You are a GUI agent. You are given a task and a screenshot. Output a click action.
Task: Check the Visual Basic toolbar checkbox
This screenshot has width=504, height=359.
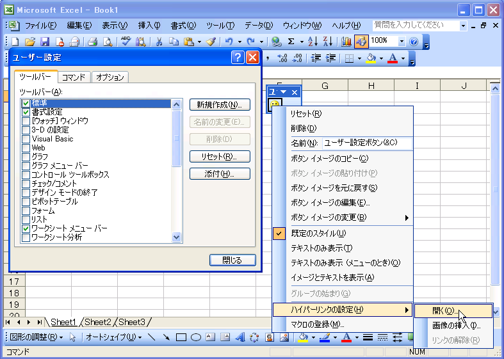tap(26, 139)
